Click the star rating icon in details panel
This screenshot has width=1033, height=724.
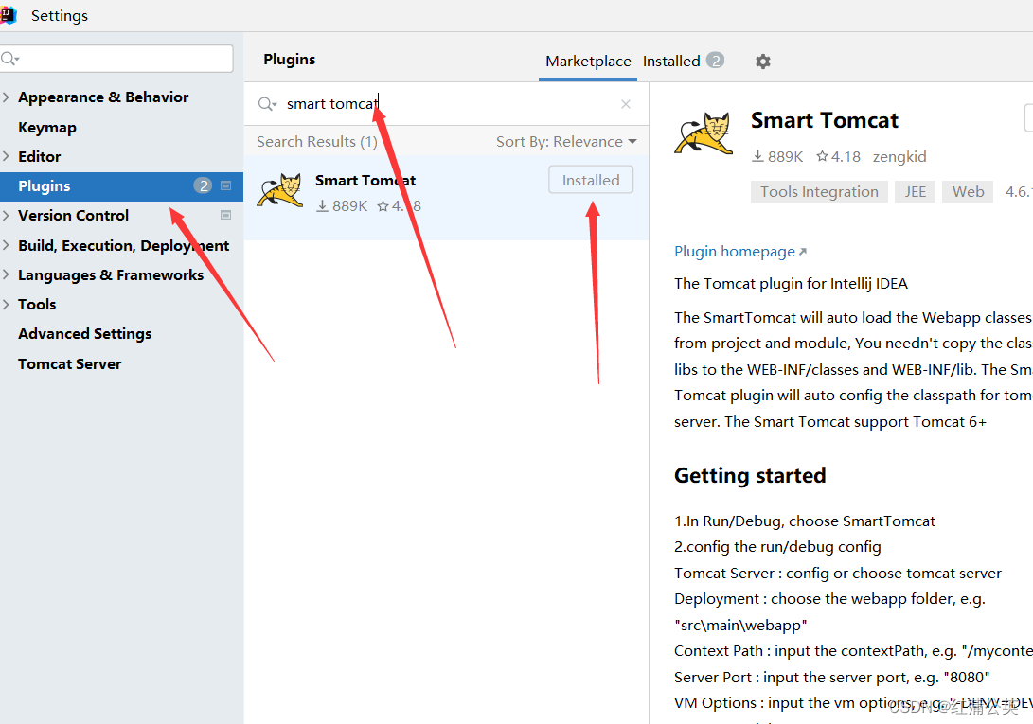click(x=822, y=156)
